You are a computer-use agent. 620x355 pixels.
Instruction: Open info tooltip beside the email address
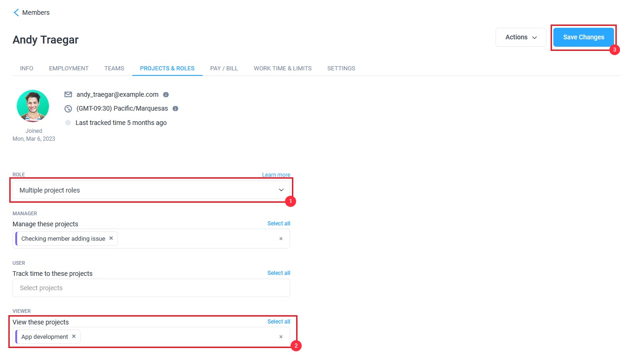point(166,94)
